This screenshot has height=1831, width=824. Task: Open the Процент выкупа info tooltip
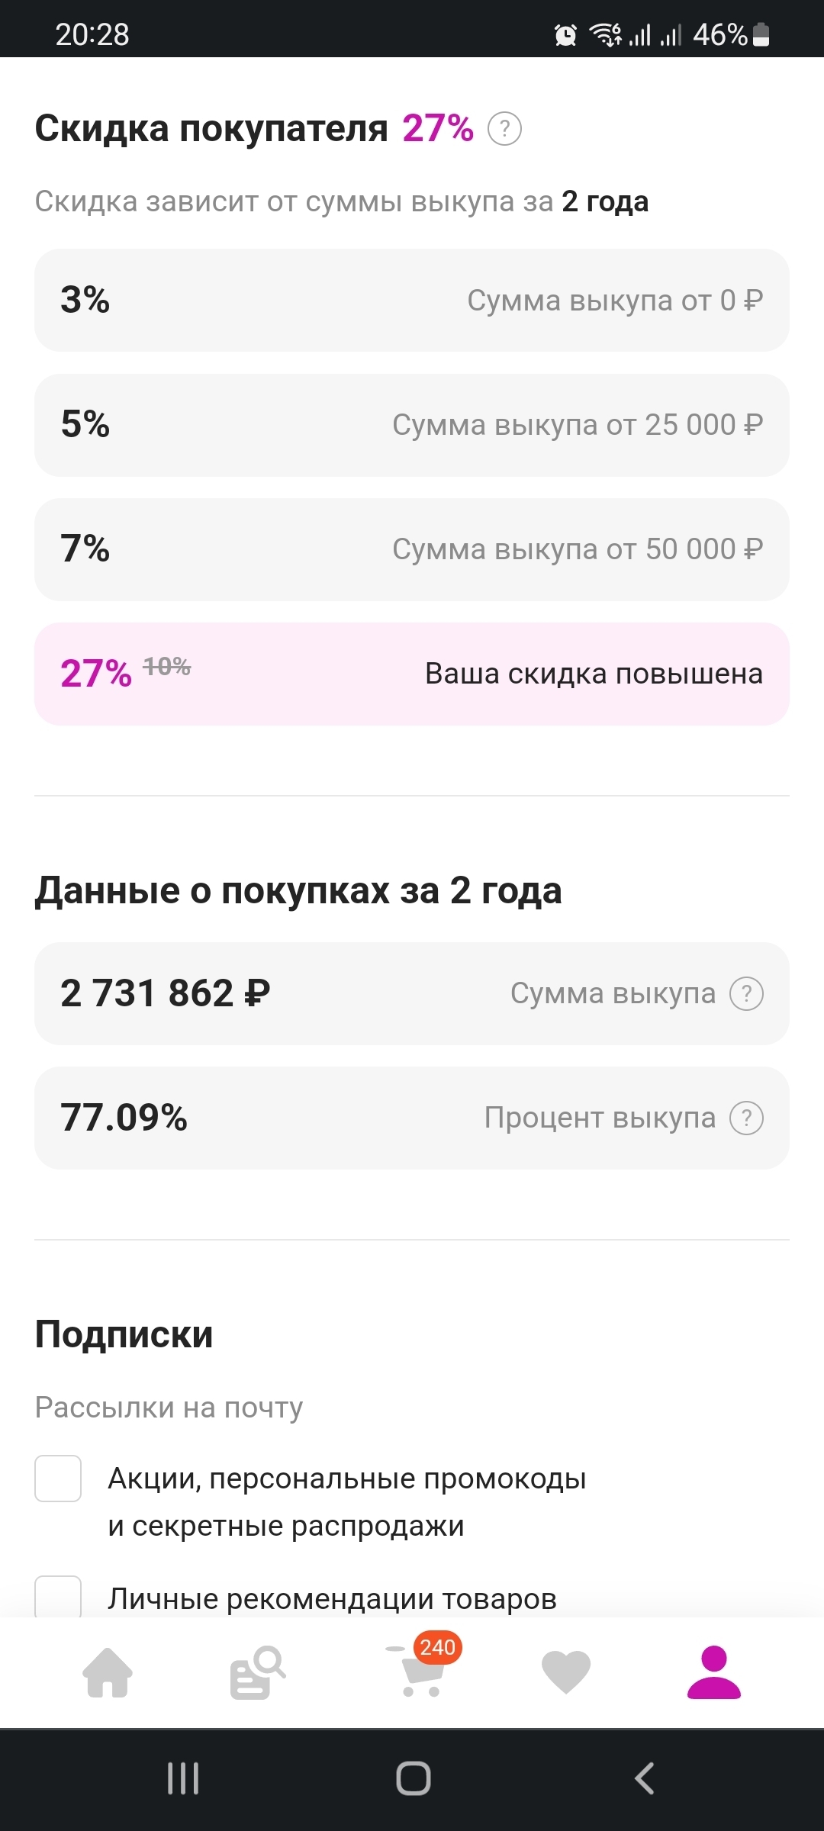746,1118
